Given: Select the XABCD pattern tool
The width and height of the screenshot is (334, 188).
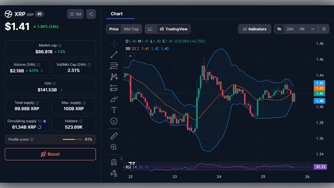Looking at the screenshot, I should tap(114, 76).
